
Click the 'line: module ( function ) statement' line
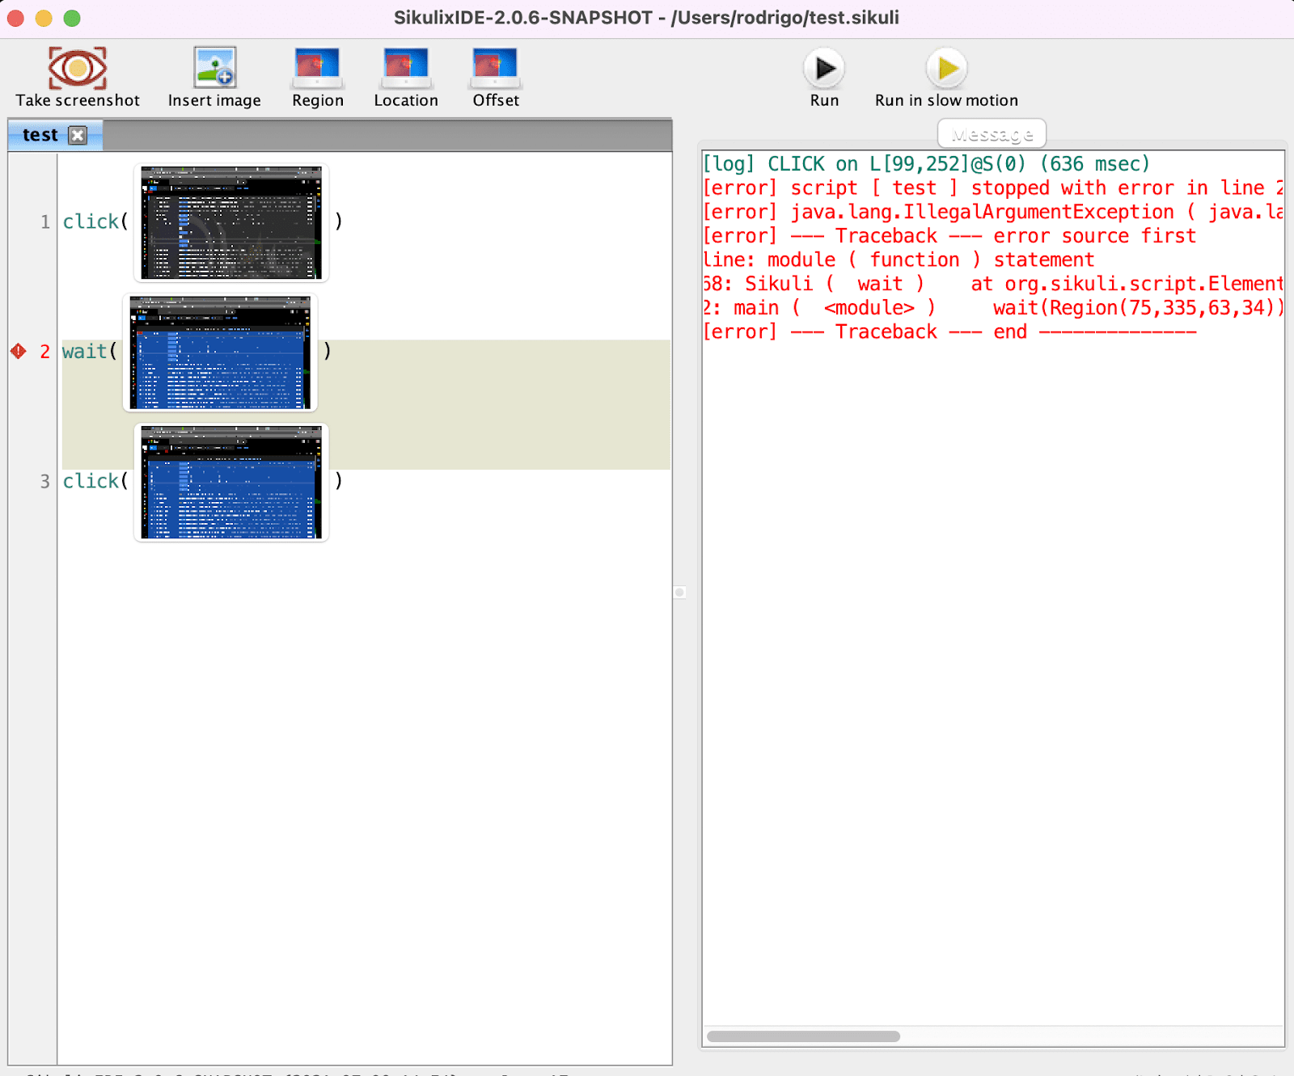899,260
